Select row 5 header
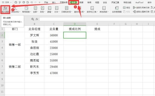155x96 pixels. [2, 54]
